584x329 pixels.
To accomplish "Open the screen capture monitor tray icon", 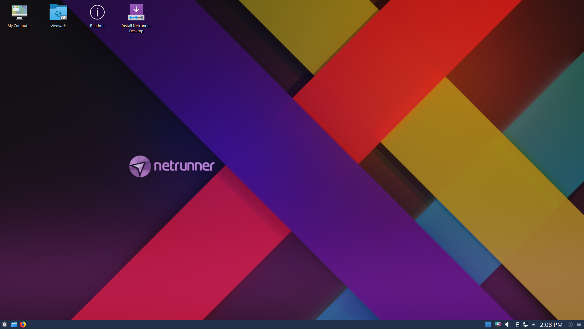I will coord(498,324).
